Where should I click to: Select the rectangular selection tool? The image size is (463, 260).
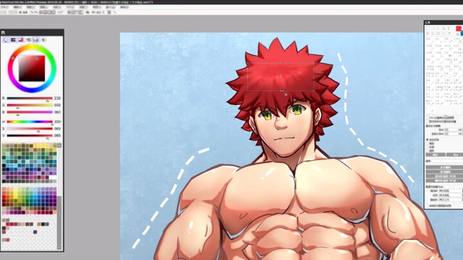(x=428, y=29)
